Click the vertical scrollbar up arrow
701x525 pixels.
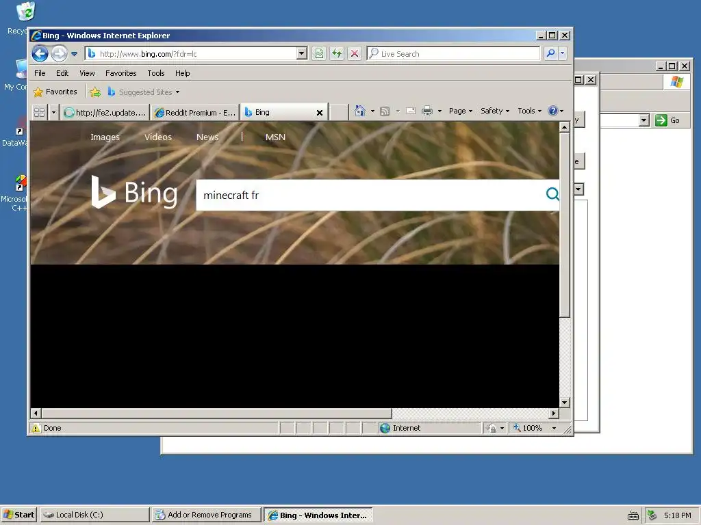tap(565, 127)
